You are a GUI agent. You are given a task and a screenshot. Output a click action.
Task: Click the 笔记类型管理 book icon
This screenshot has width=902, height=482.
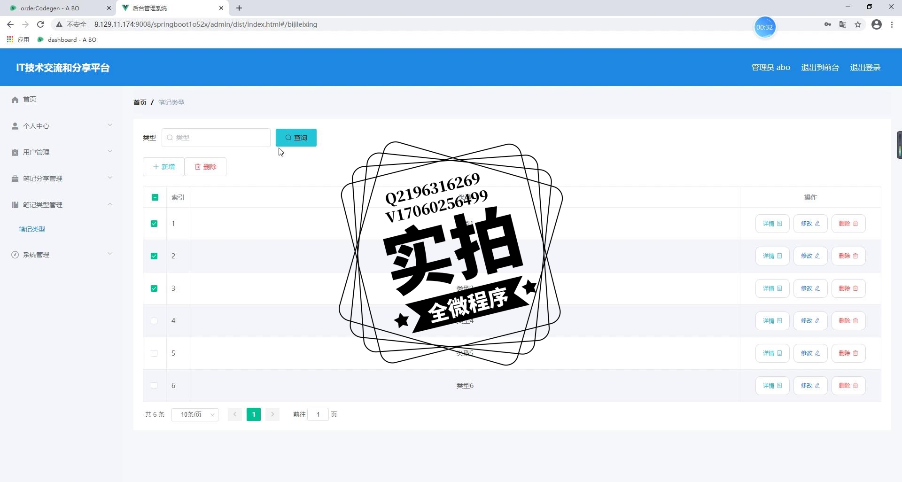[15, 205]
